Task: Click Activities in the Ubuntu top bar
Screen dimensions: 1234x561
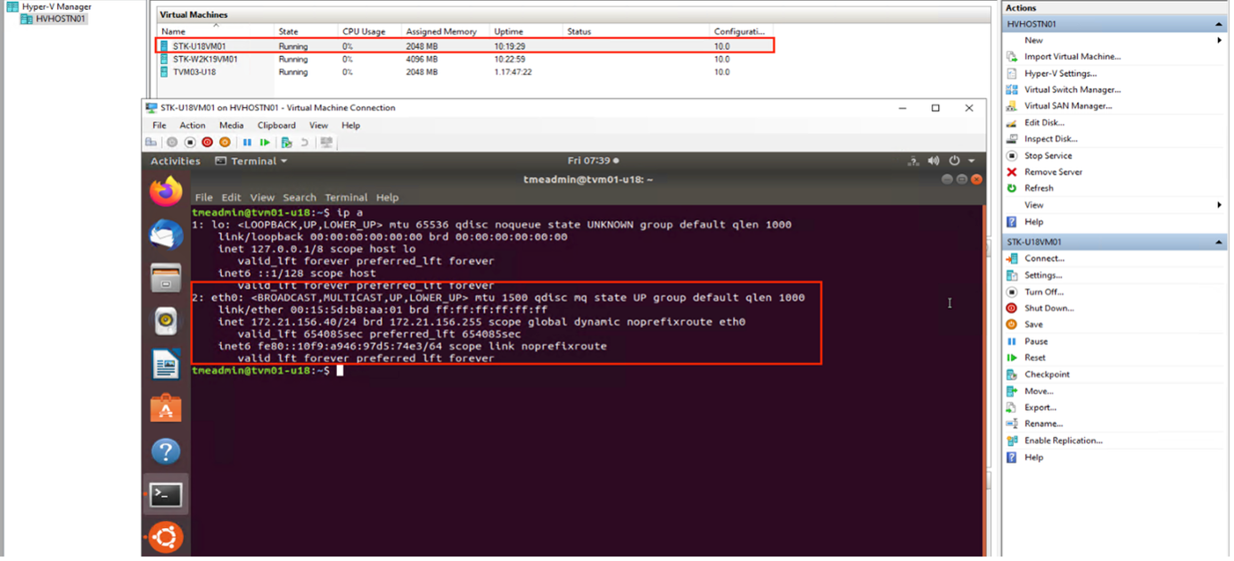Action: pyautogui.click(x=176, y=161)
